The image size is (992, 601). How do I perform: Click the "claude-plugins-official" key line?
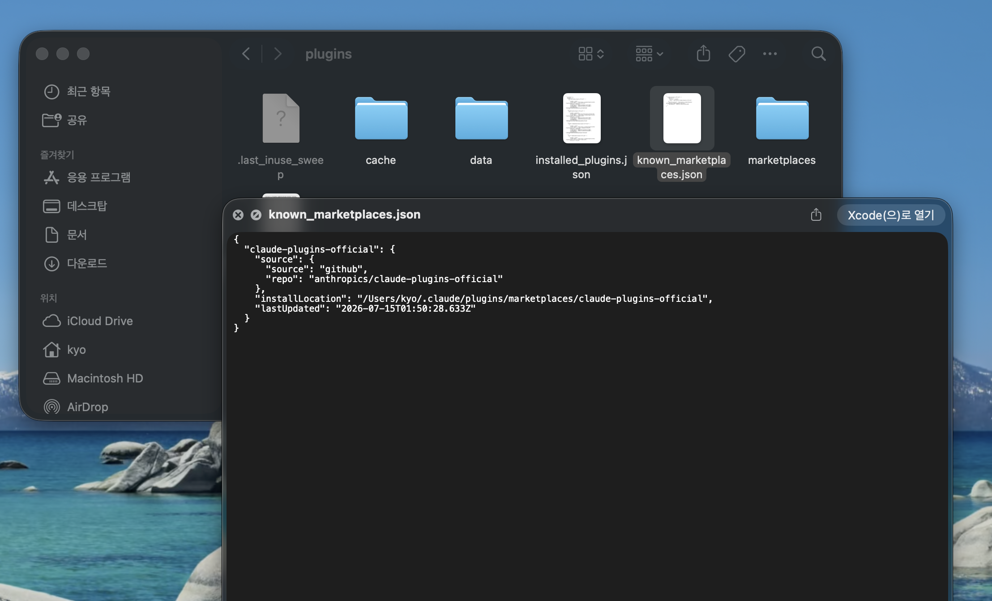pos(320,249)
